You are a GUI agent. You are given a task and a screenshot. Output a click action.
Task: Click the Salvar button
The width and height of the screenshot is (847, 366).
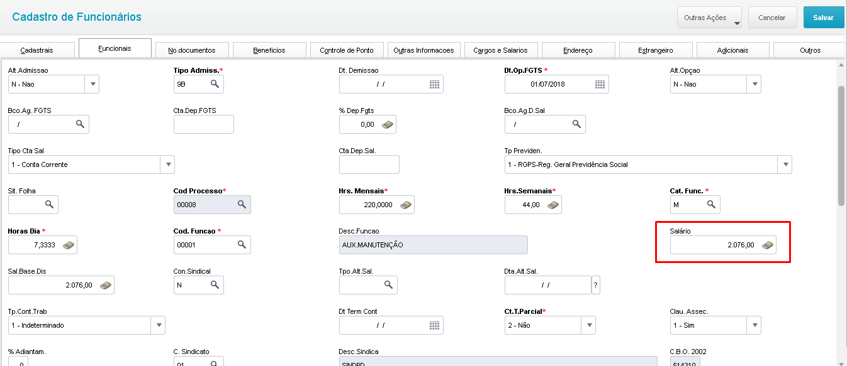[823, 18]
